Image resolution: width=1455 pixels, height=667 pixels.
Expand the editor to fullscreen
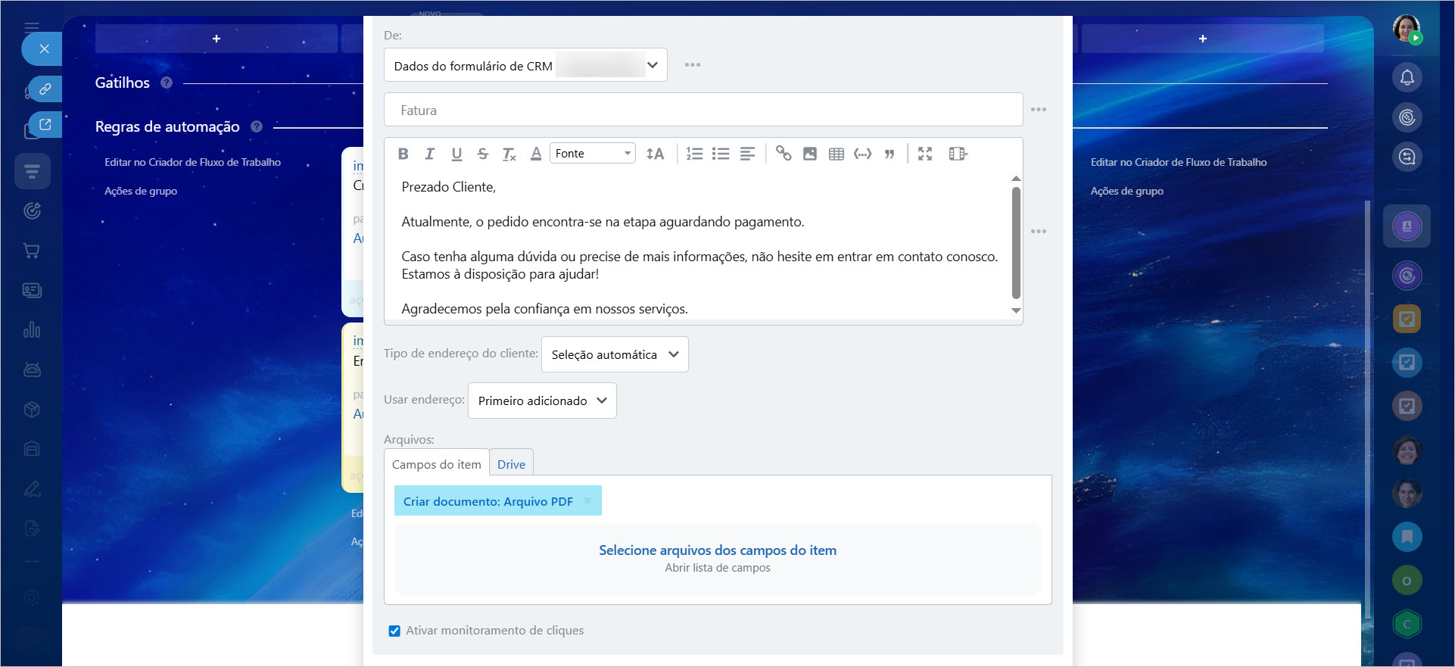tap(925, 154)
